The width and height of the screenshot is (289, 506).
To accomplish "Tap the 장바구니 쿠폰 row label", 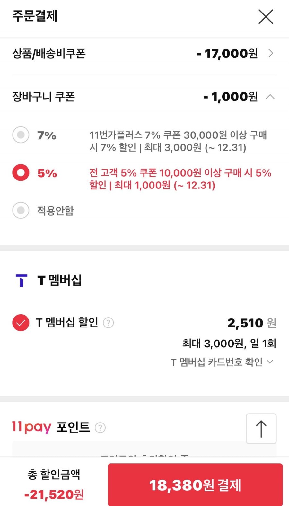I will coord(43,97).
